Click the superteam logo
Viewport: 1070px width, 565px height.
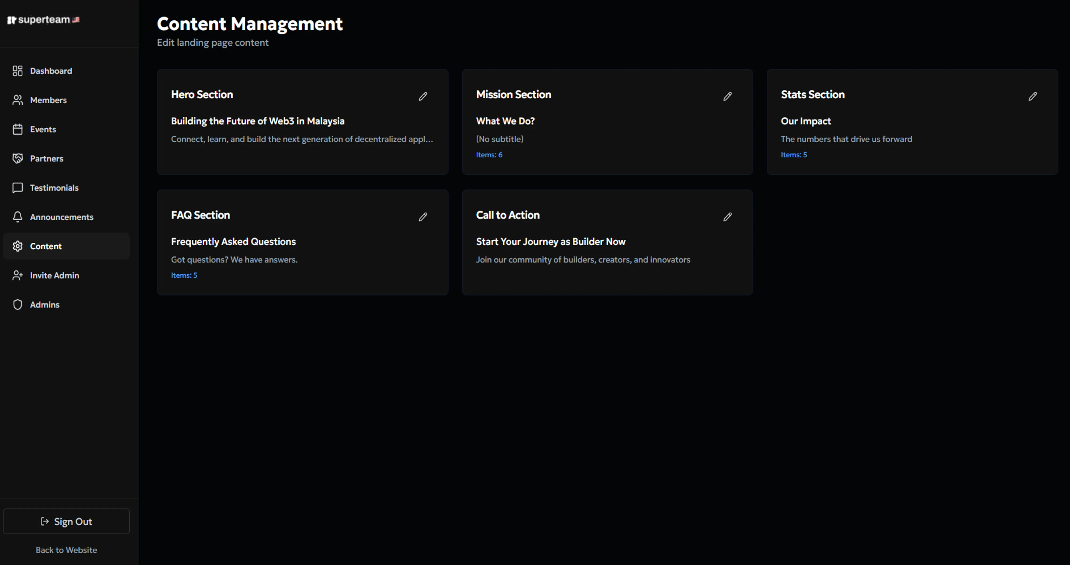click(x=43, y=20)
